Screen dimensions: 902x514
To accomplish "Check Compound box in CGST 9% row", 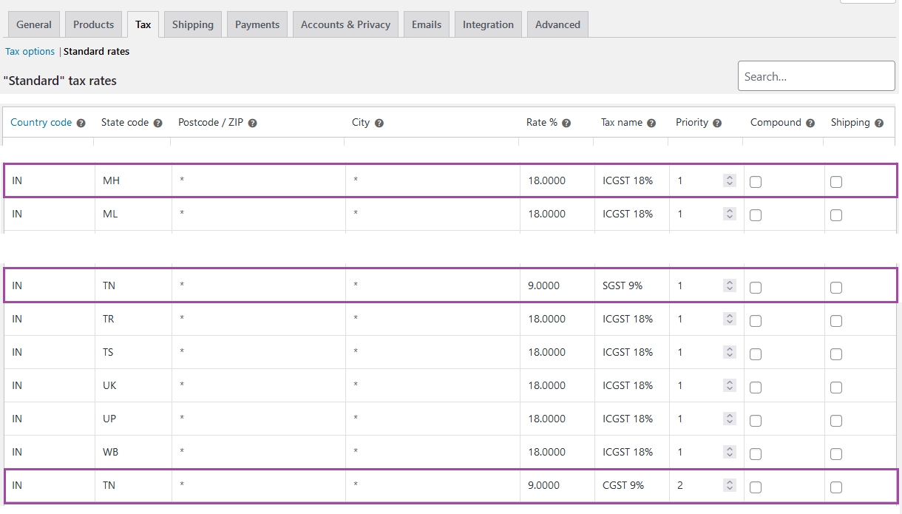I will tap(756, 487).
